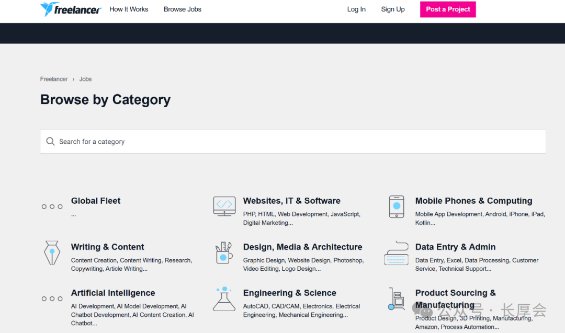The height and width of the screenshot is (333, 565).
Task: Open Data Entry & Admin category
Action: point(455,247)
